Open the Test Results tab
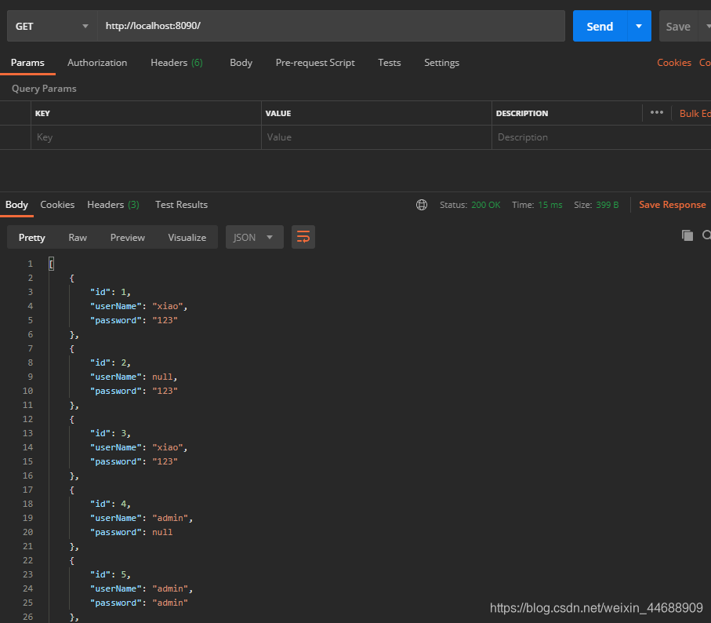This screenshot has height=623, width=711. coord(181,205)
